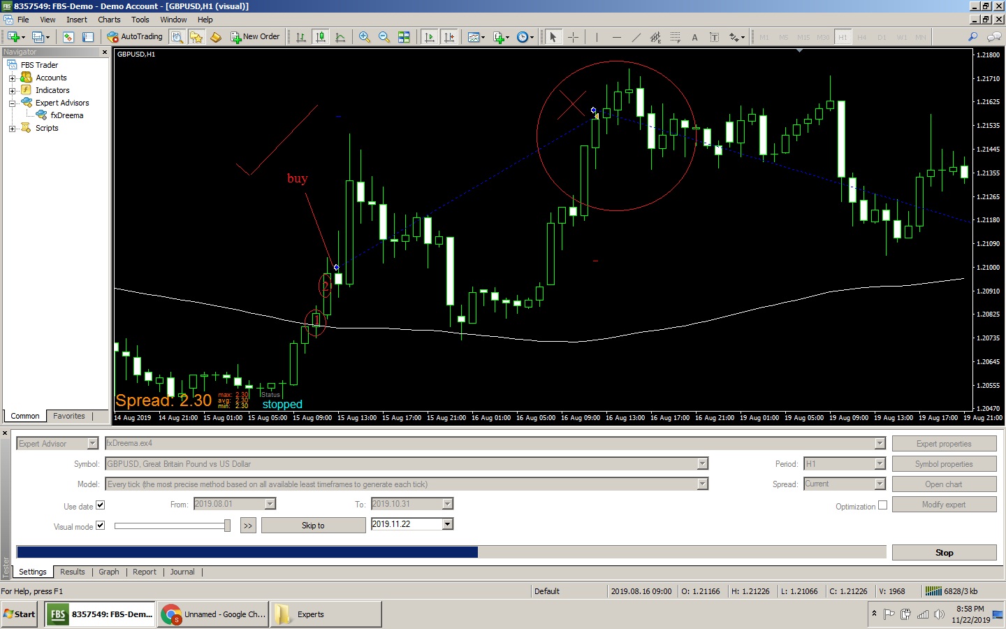The height and width of the screenshot is (629, 1006).
Task: Open the Periods clock icon dropdown
Action: point(525,37)
